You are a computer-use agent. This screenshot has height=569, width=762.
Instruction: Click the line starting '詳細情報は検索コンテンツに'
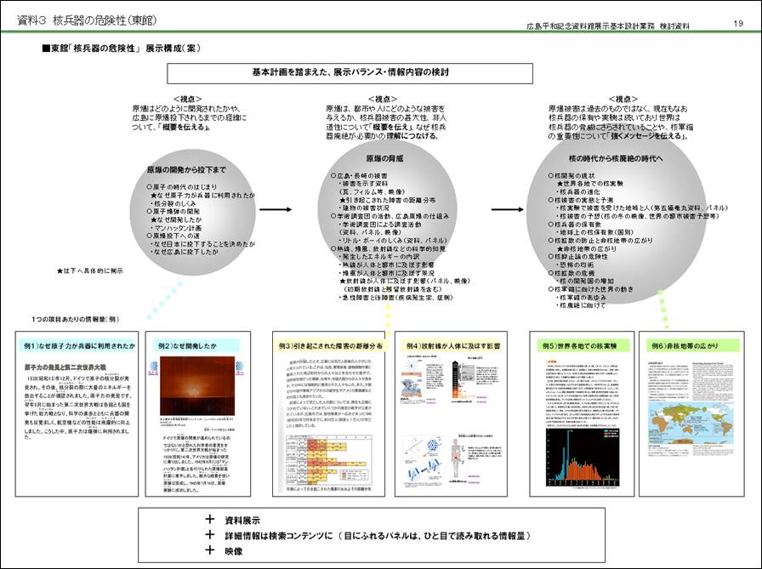[x=378, y=536]
